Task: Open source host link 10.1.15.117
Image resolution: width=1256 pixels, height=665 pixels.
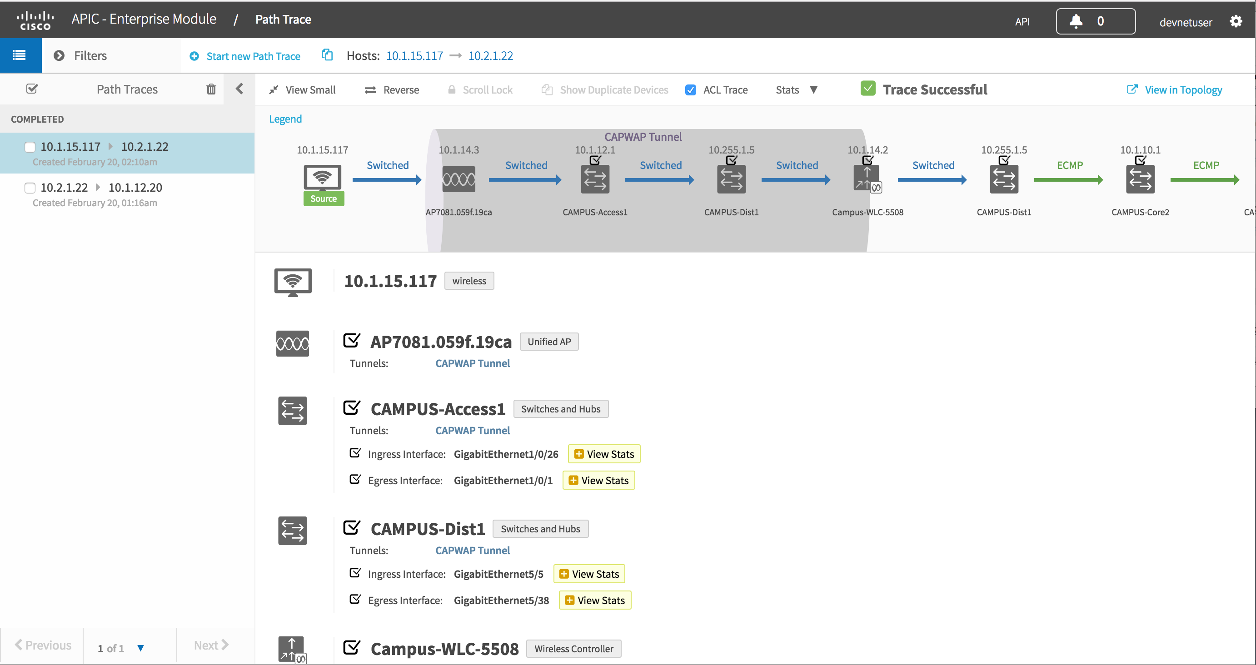Action: pos(414,55)
